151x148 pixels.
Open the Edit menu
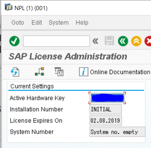(37, 23)
